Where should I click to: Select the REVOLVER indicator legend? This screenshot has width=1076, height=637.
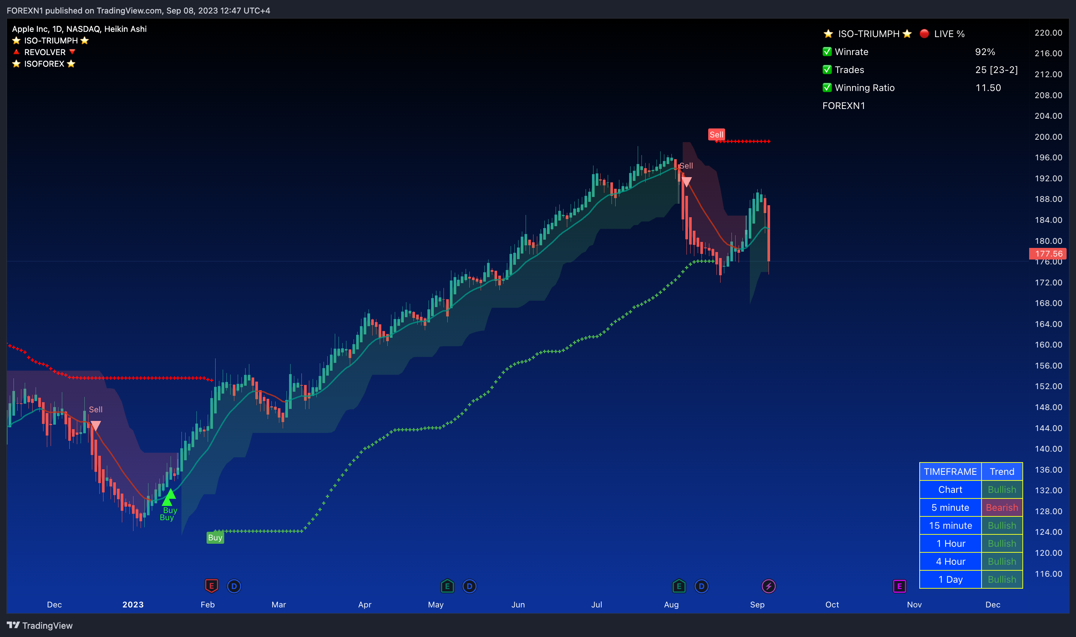[44, 52]
